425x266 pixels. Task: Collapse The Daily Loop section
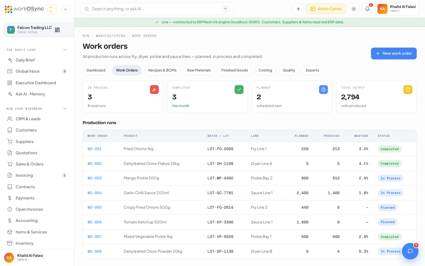[65, 50]
